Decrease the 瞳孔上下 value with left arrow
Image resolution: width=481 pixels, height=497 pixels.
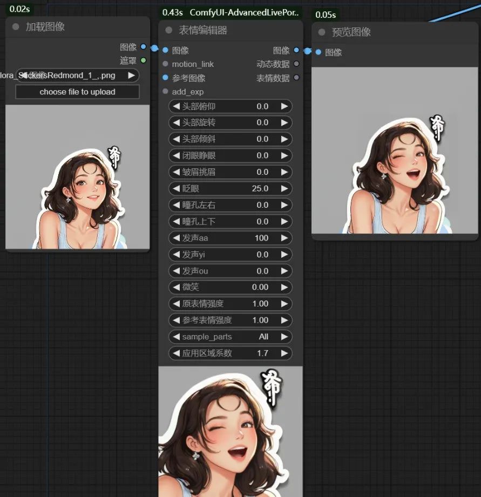point(177,222)
